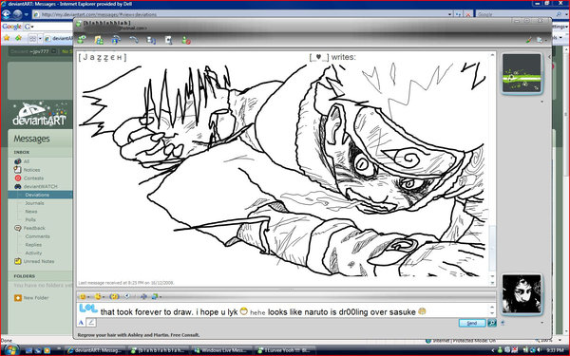
Task: Click the Send button
Action: [x=472, y=323]
